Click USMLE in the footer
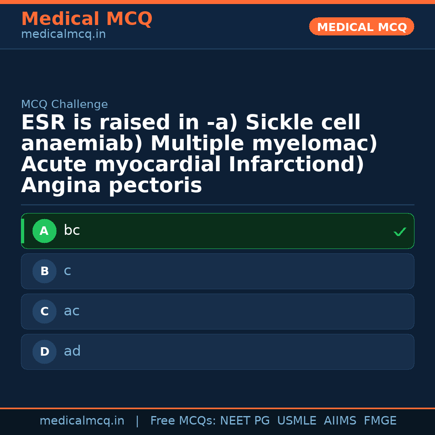Screen dimensions: 435x435 click(x=296, y=421)
